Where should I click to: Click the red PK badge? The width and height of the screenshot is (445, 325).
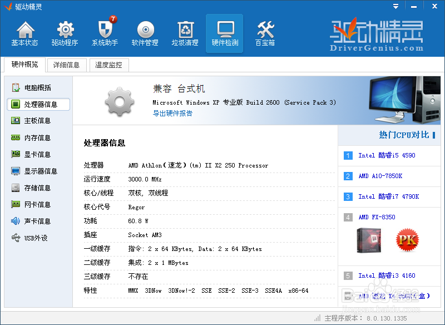point(407,240)
